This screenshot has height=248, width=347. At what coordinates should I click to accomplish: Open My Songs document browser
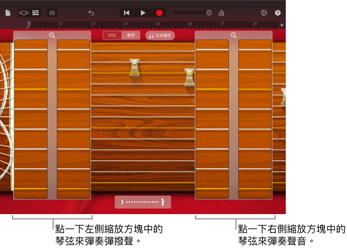8,13
